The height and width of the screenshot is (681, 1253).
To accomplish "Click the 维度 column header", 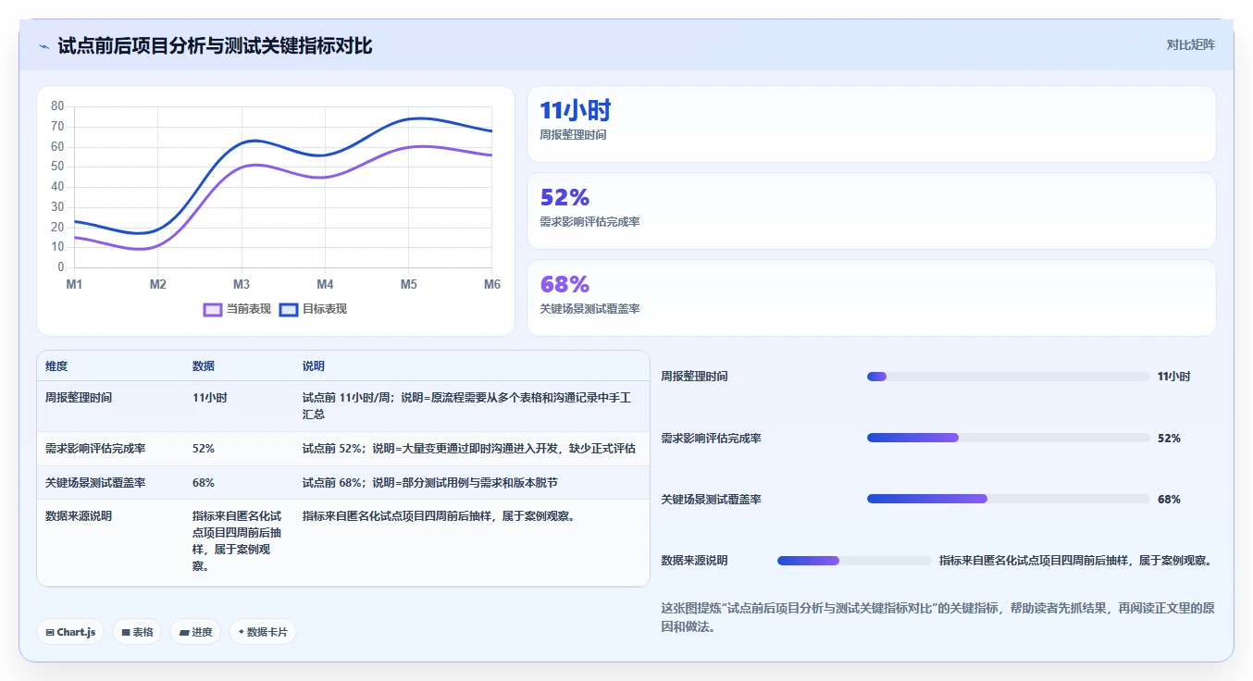I will (56, 366).
